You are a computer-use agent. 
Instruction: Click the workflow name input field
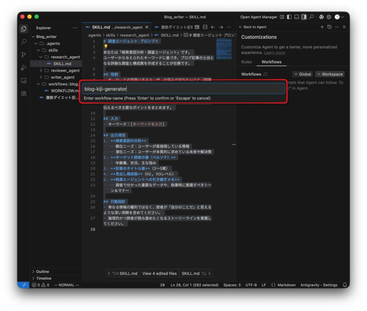click(x=183, y=89)
